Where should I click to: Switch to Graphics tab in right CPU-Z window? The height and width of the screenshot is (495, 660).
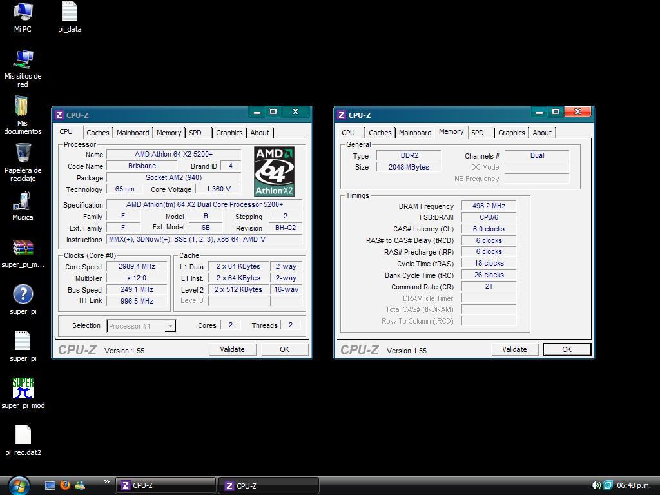pos(511,133)
